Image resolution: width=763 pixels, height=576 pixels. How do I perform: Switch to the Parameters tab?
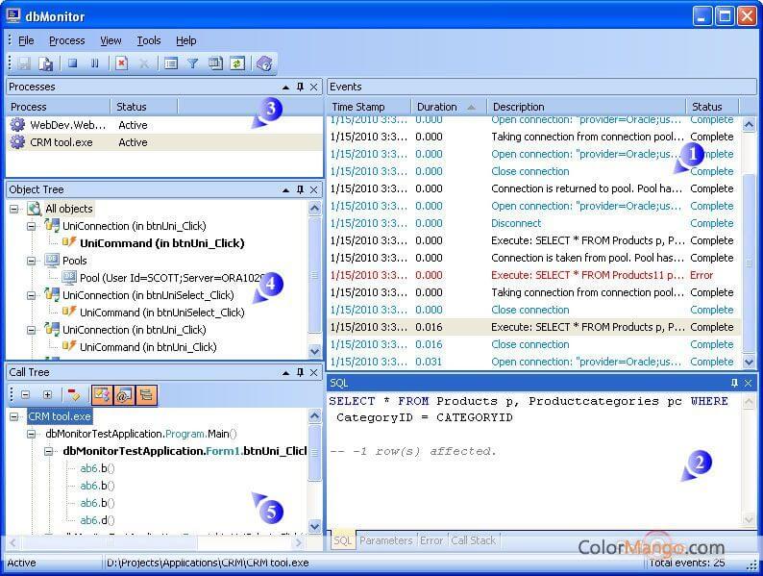[385, 540]
